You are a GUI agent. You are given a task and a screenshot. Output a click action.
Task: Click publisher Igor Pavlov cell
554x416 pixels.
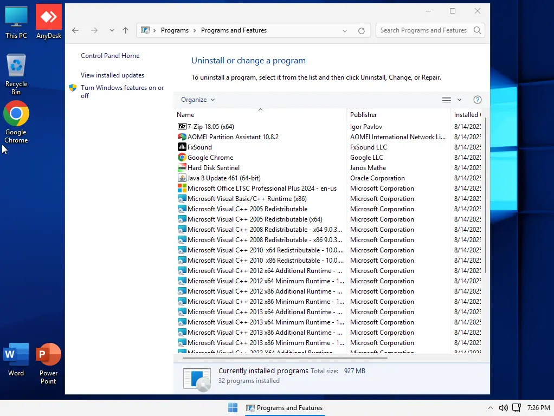pos(366,126)
